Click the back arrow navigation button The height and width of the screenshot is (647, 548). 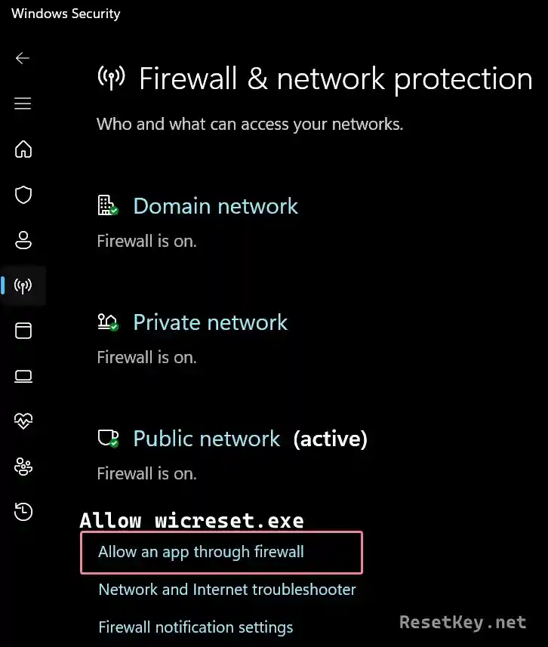pyautogui.click(x=23, y=57)
